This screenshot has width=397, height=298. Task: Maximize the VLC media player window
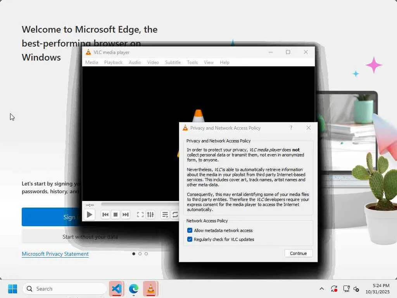[x=288, y=52]
